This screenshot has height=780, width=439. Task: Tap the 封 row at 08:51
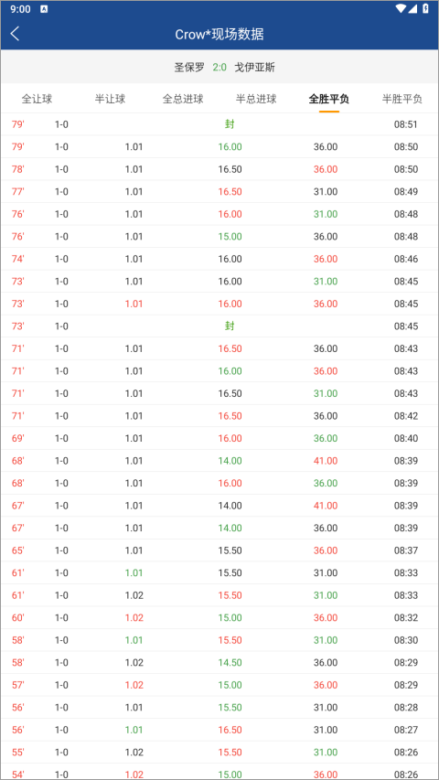point(219,124)
